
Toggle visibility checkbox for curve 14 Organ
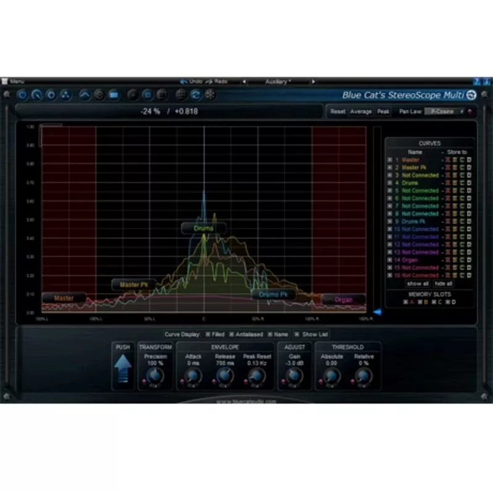pos(389,260)
